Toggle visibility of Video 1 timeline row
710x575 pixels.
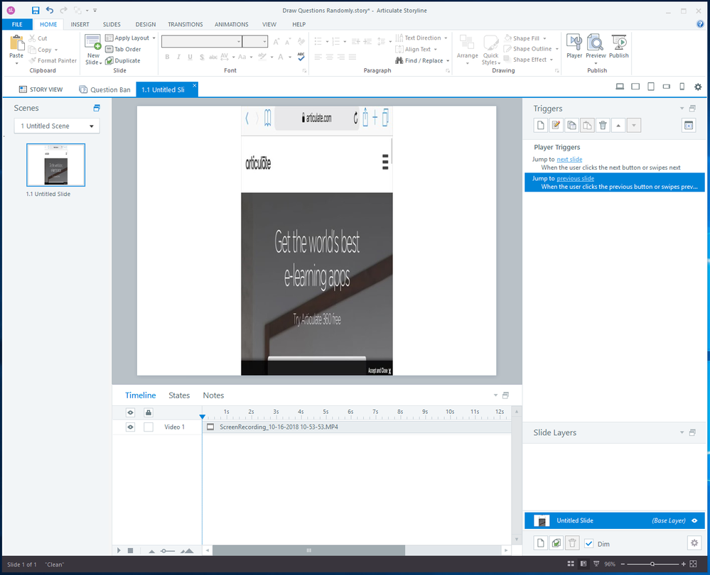pyautogui.click(x=130, y=427)
